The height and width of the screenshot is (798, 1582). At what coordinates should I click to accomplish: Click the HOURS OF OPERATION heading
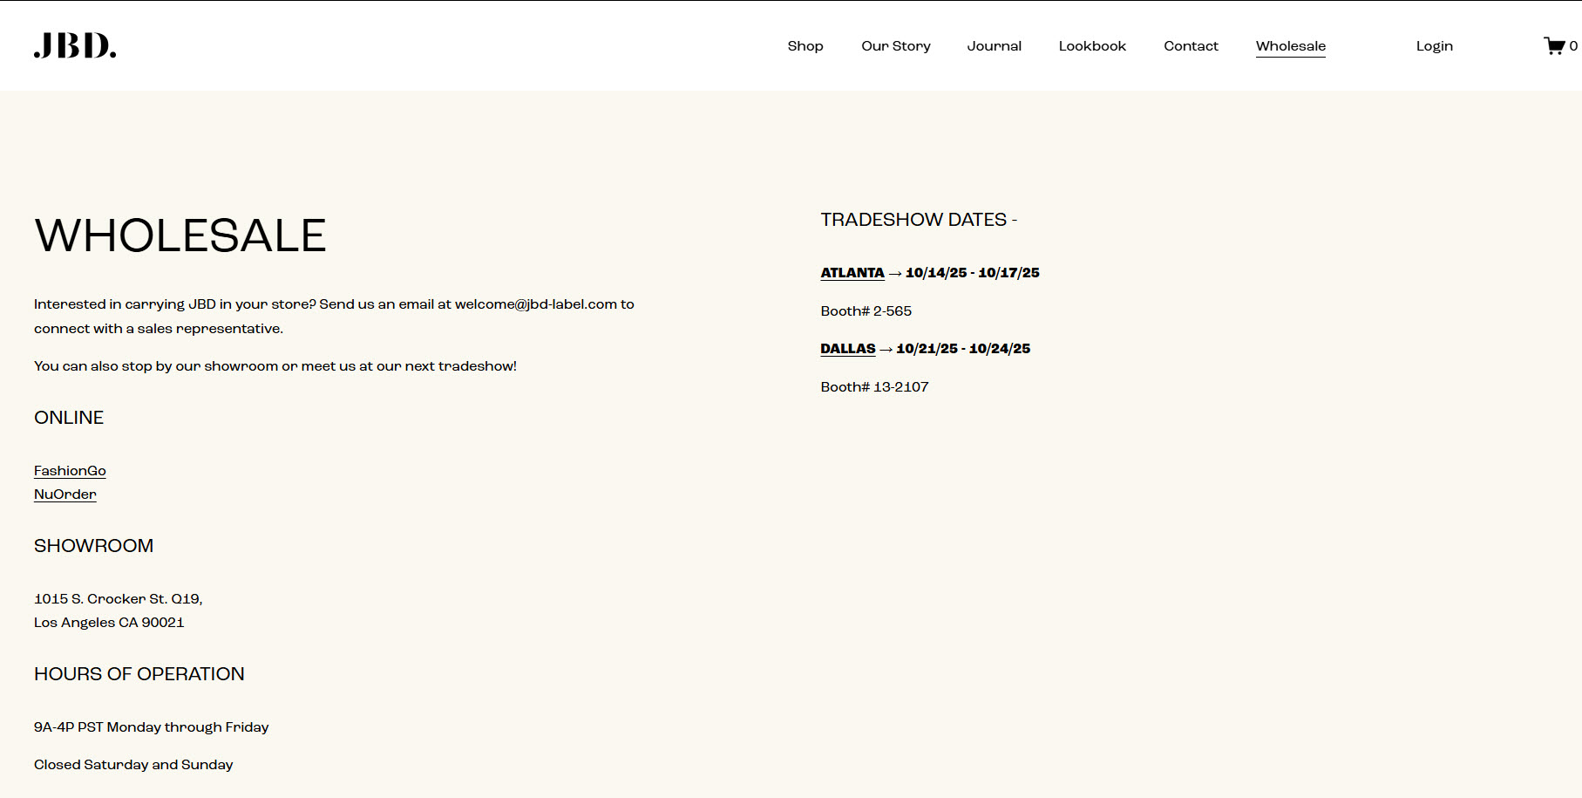pos(139,674)
